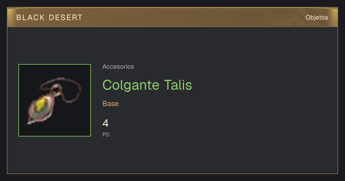Click the pointed bottom tip of the pendant

point(30,122)
